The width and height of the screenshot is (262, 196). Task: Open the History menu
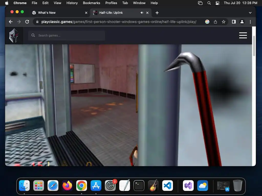tap(72, 3)
